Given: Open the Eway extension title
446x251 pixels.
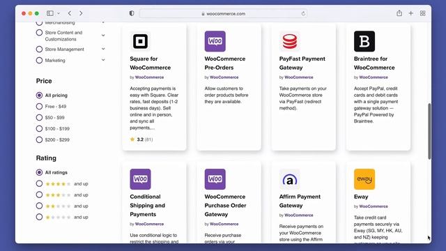Looking at the screenshot, I should pos(361,197).
